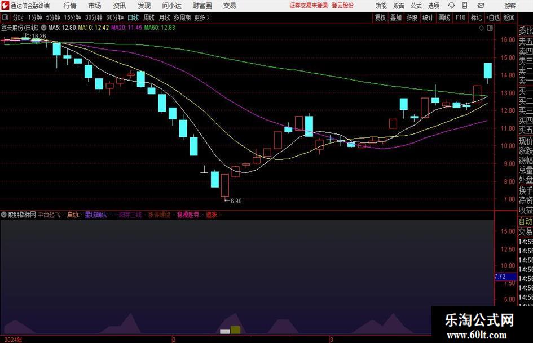Image resolution: width=533 pixels, height=343 pixels.
Task: Click the 登云股份(日线) chart title
Action: 20,28
